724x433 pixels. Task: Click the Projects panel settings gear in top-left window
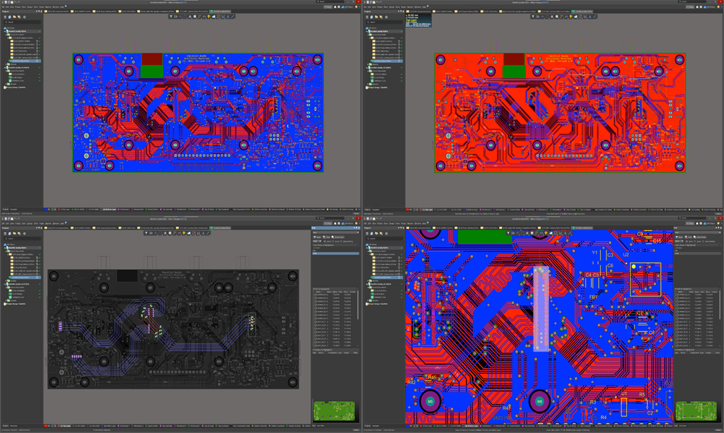click(x=25, y=17)
